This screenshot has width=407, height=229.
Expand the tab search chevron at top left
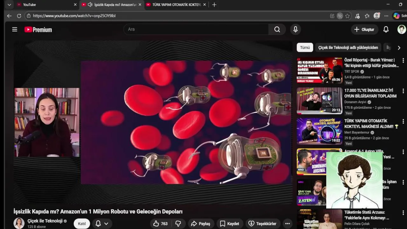click(9, 4)
